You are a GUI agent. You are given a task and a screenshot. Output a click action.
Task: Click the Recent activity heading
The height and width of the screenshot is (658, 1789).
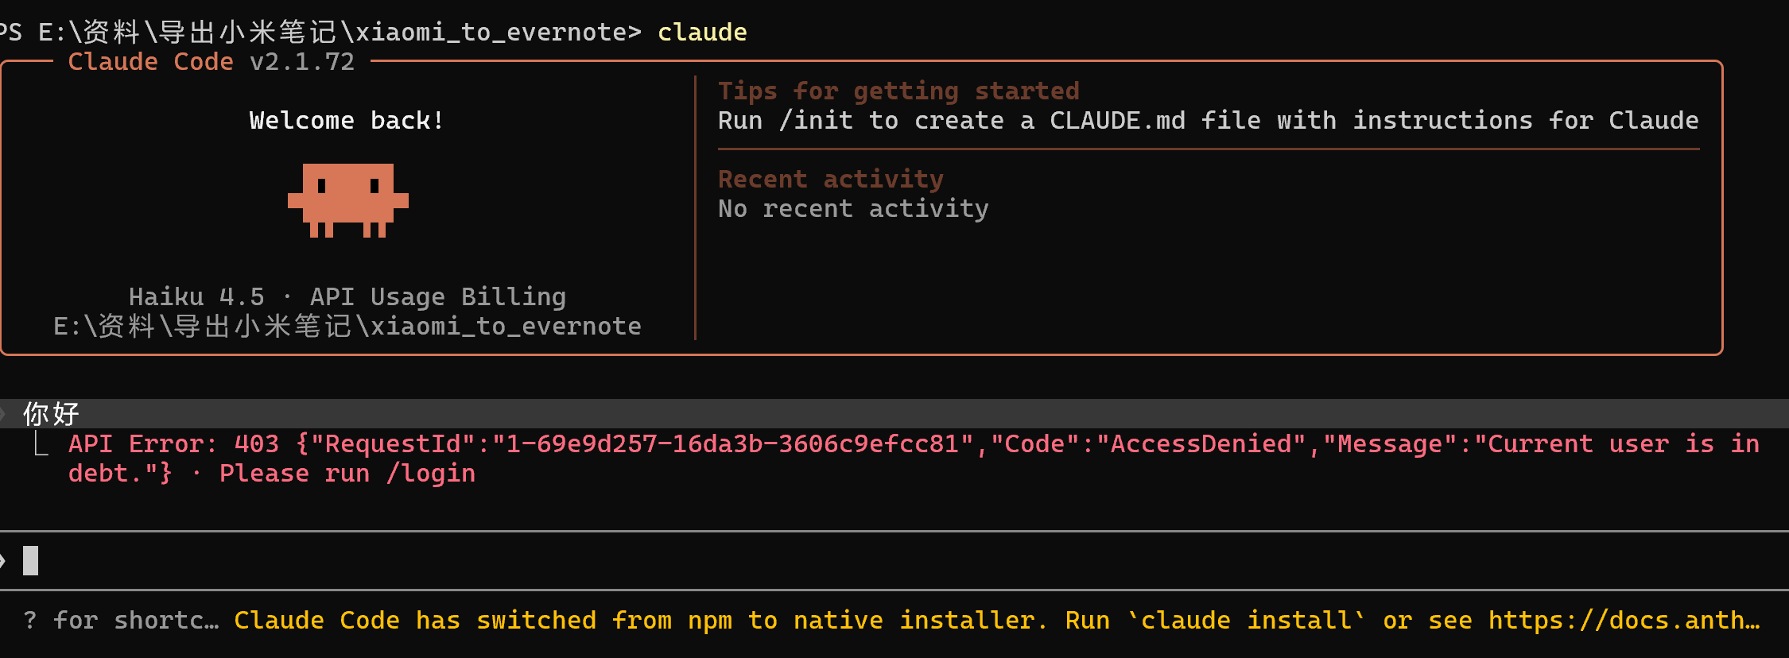pos(831,180)
